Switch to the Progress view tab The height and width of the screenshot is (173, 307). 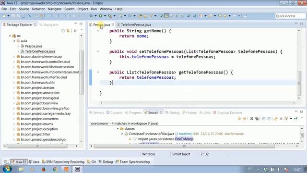(133, 113)
